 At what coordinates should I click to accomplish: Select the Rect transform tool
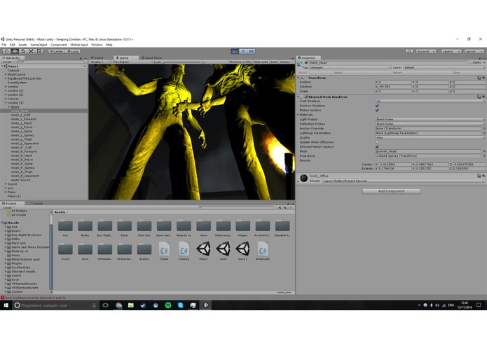[x=39, y=51]
